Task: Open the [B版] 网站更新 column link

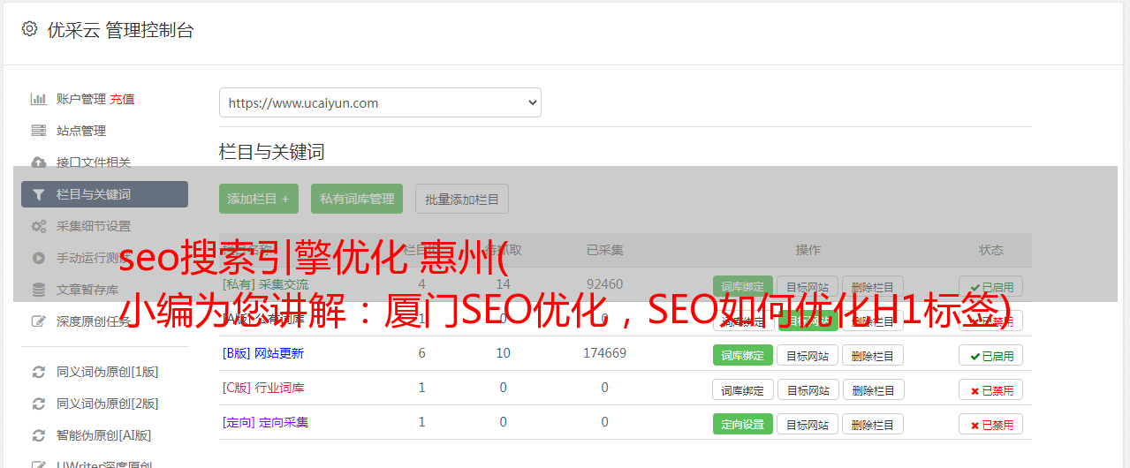Action: click(263, 353)
